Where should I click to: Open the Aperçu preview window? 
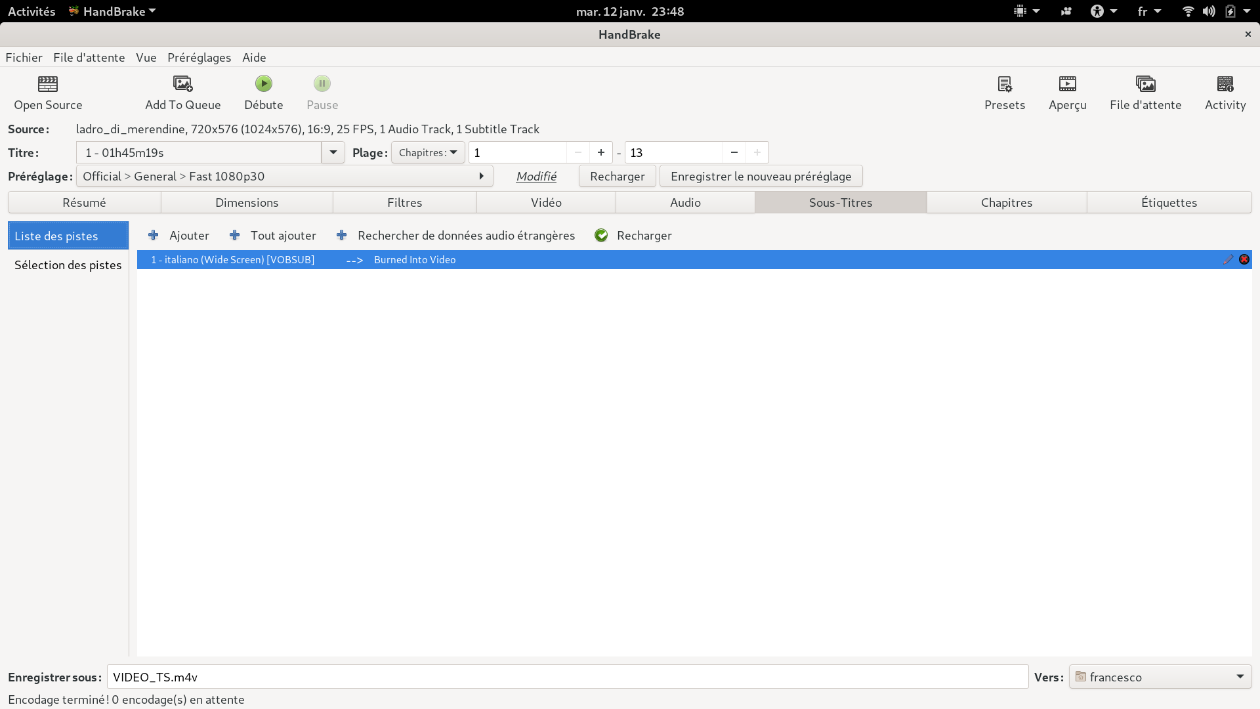pyautogui.click(x=1067, y=84)
